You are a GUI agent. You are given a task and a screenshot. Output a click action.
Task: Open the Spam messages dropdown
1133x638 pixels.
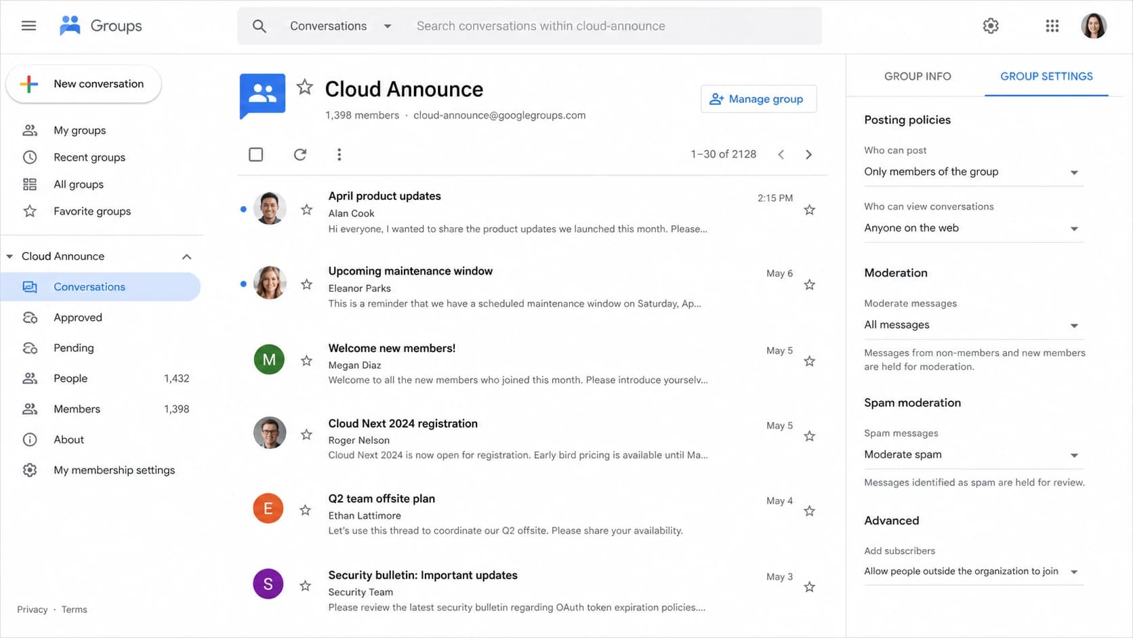pos(973,455)
